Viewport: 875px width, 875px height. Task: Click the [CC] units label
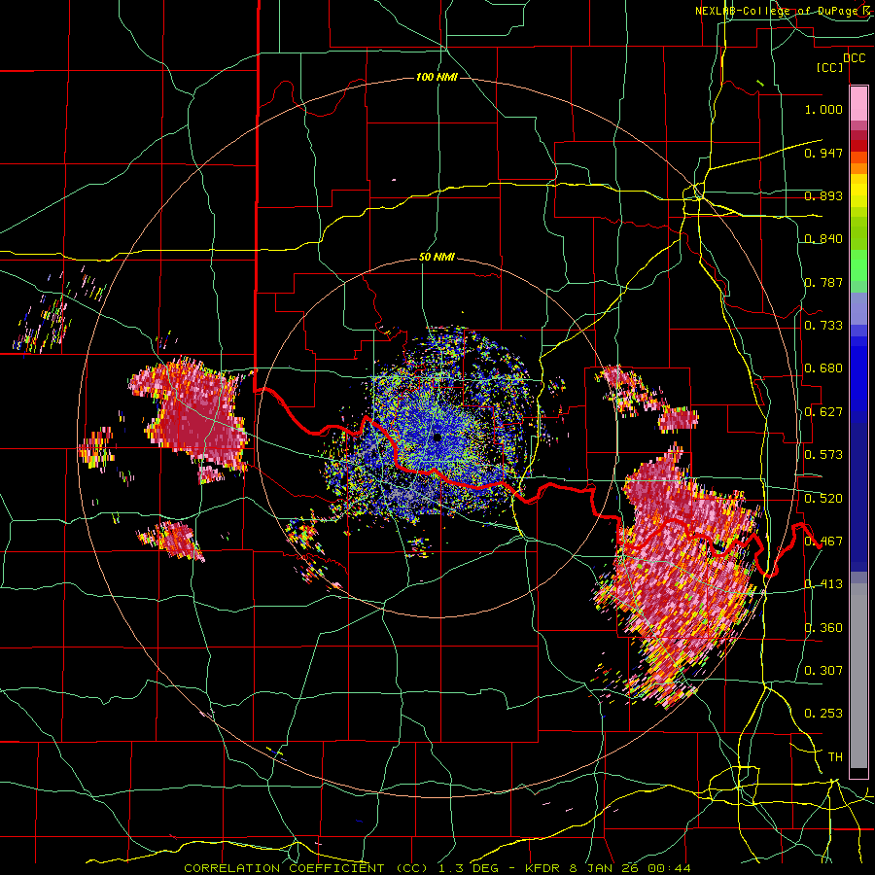tap(830, 67)
